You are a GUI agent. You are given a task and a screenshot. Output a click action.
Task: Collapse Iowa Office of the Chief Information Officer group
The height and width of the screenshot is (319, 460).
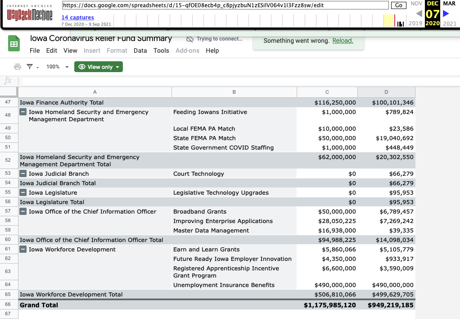23,211
